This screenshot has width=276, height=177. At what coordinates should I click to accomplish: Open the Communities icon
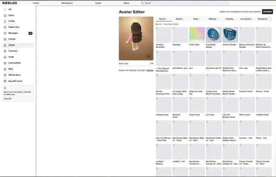tap(5, 63)
